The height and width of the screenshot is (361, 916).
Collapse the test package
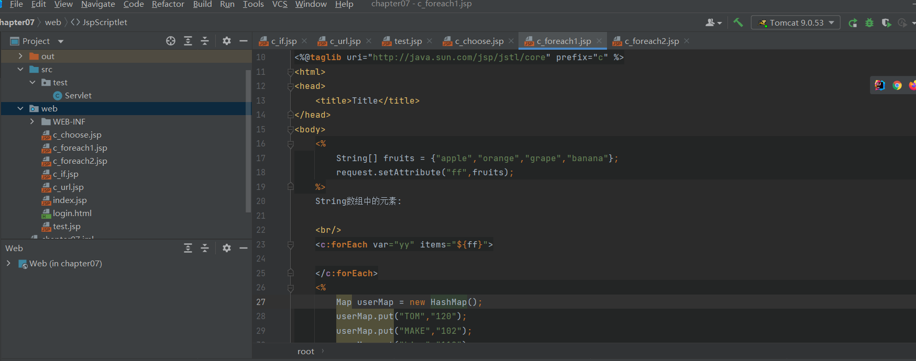[x=32, y=82]
